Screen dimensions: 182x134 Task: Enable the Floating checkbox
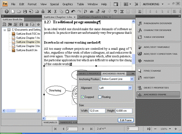(x=100, y=97)
